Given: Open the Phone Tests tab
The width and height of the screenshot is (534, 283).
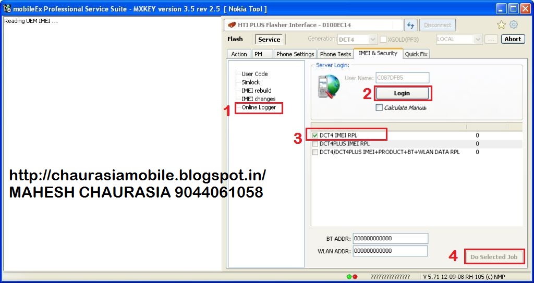Looking at the screenshot, I should pyautogui.click(x=335, y=54).
